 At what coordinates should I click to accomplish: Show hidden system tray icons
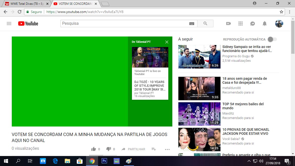[249, 161]
